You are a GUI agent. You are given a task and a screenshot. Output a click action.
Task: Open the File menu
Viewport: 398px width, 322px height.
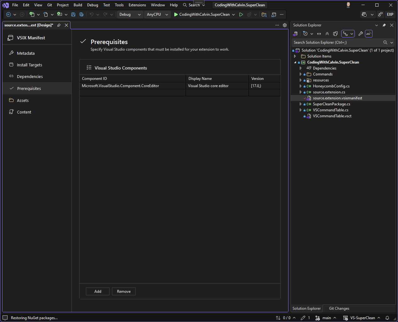(x=15, y=5)
